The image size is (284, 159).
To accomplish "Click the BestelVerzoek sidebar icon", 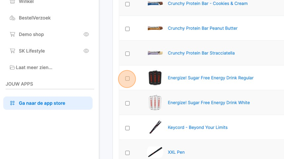I will pos(13,18).
